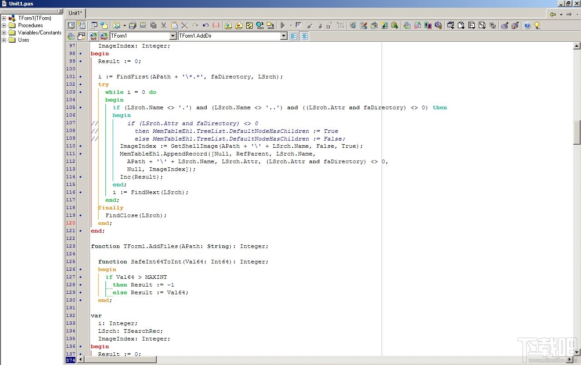The image size is (581, 365).
Task: Open dropdown arrow next to Run button
Action: click(x=291, y=26)
